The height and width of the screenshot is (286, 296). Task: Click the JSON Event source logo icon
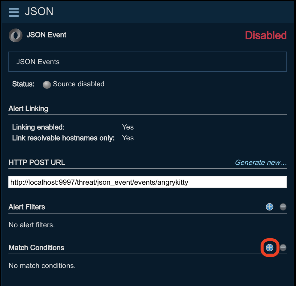(16, 35)
